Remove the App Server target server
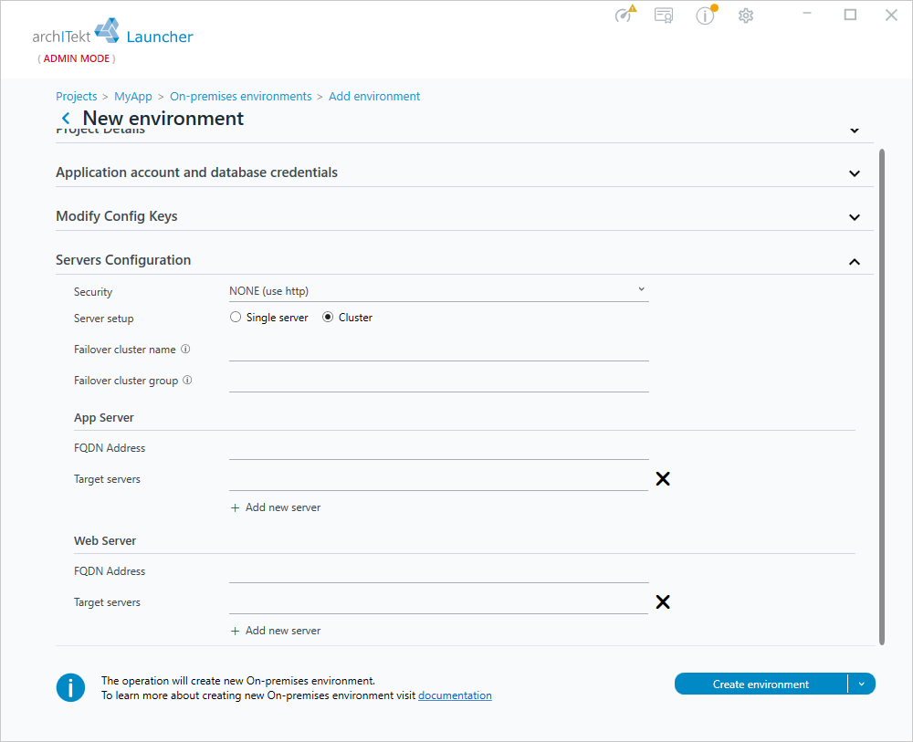913x742 pixels. [x=663, y=479]
